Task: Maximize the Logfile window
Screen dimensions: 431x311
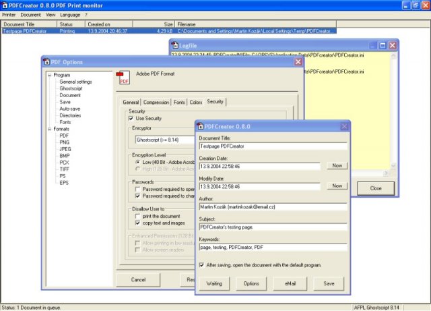Action: click(x=383, y=45)
